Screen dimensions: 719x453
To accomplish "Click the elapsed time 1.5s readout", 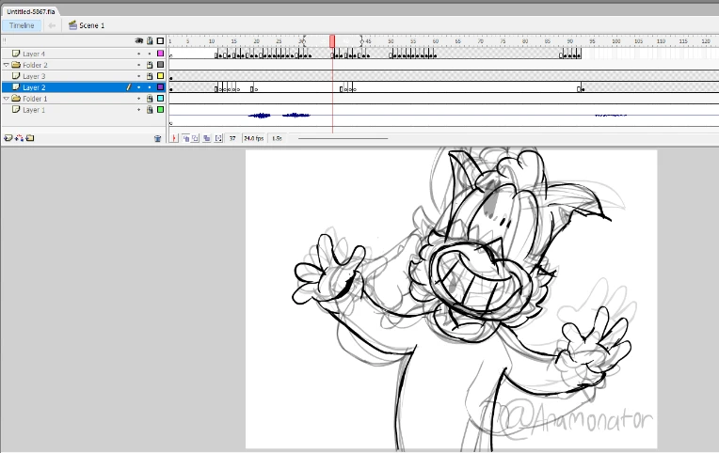I will tap(277, 138).
